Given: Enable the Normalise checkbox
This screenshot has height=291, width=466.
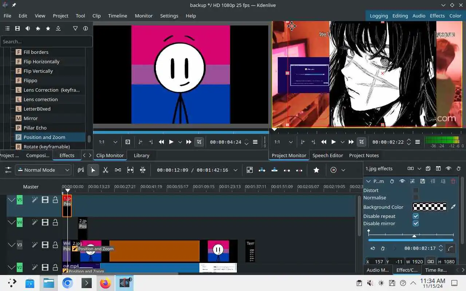Looking at the screenshot, I should tap(416, 198).
